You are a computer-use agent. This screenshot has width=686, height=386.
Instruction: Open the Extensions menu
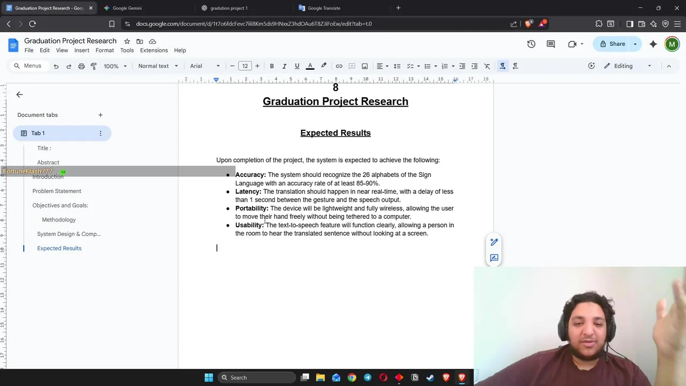point(154,50)
